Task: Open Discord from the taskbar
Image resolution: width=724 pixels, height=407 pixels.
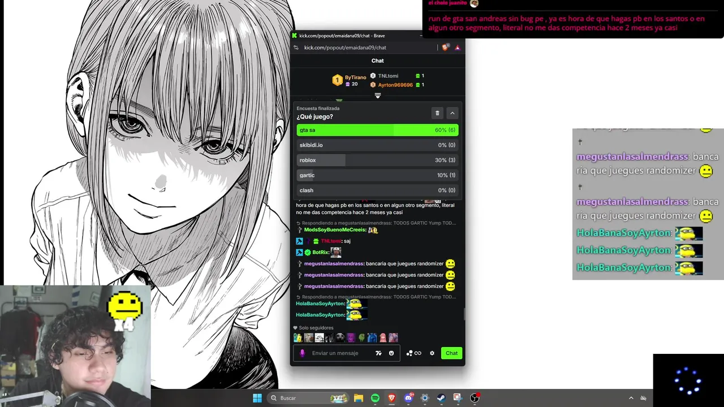Action: click(408, 398)
